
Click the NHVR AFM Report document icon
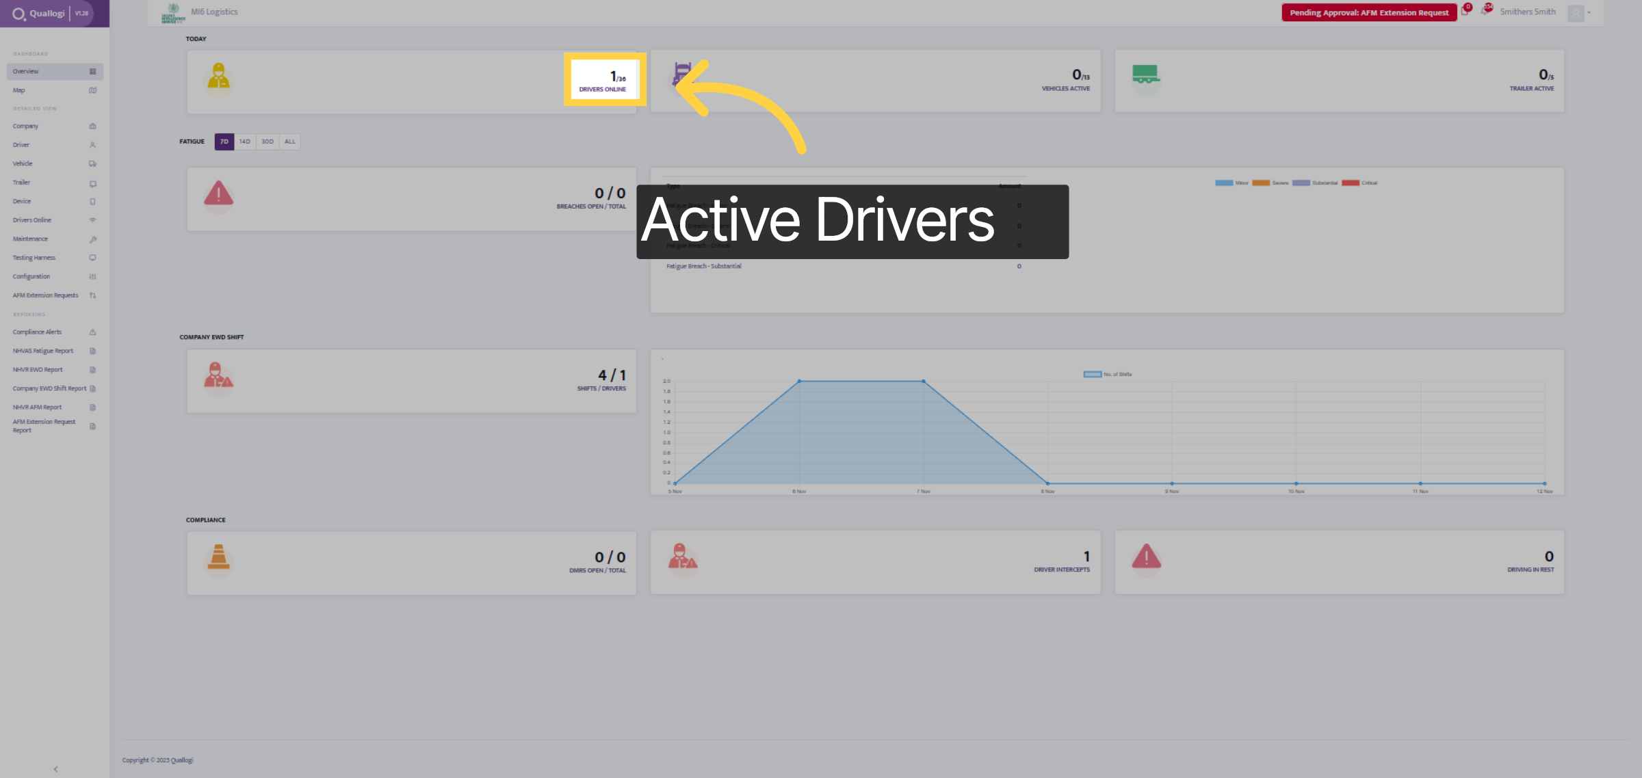pyautogui.click(x=92, y=407)
